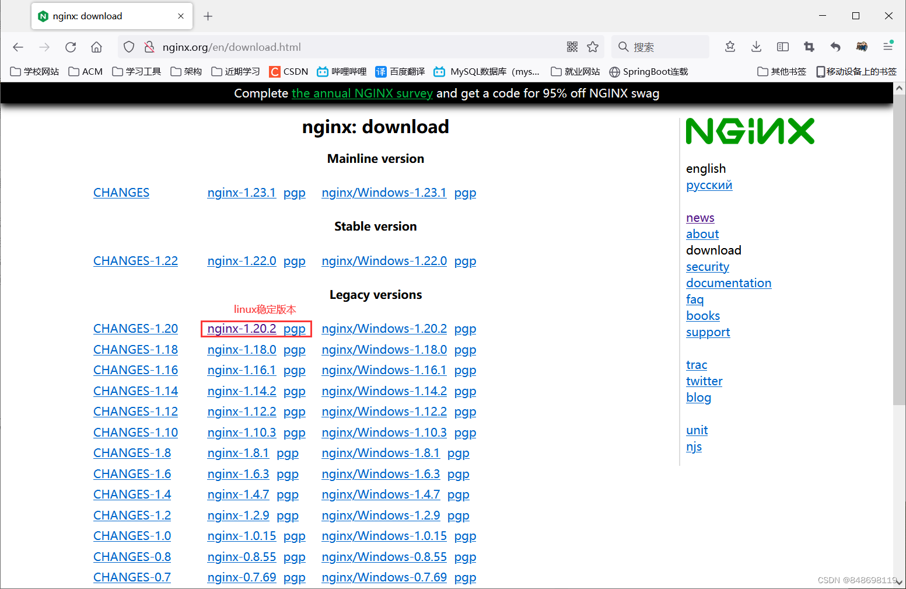Viewport: 906px width, 589px height.
Task: Open the MySQL数据库 bookmark
Action: click(x=487, y=72)
